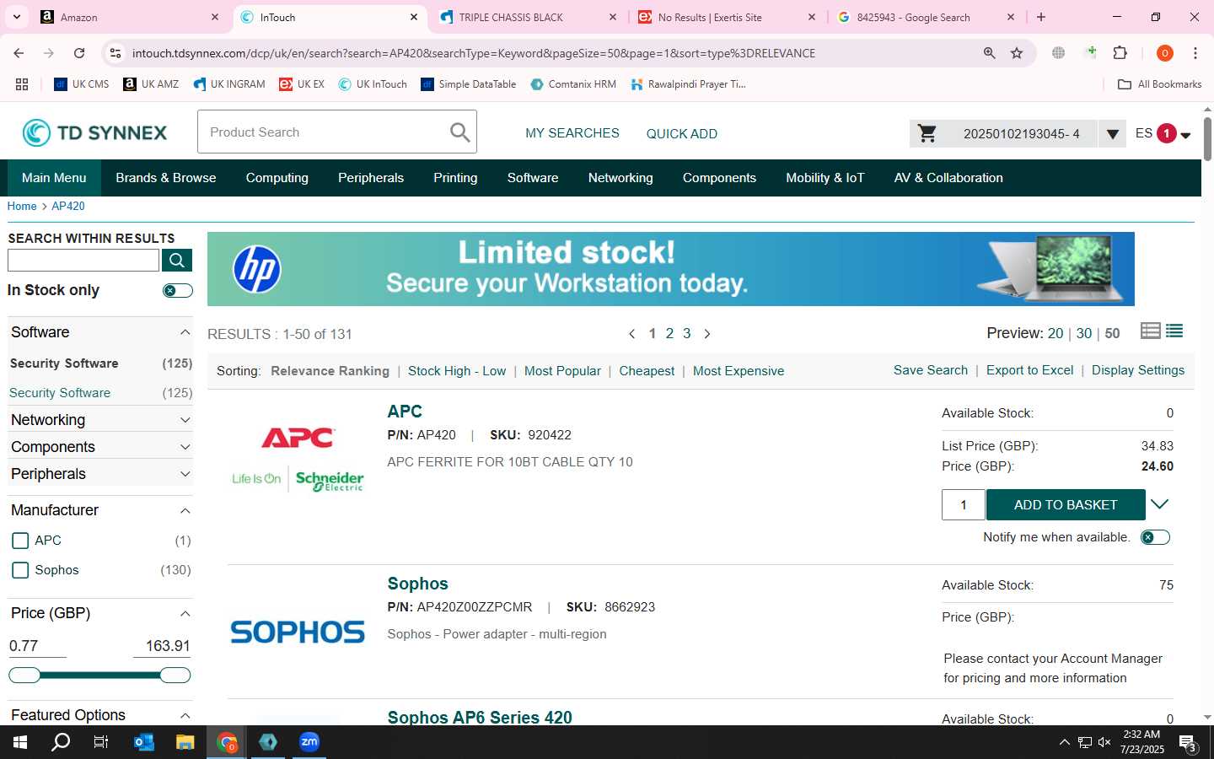Click quantity field for APC AP420
The height and width of the screenshot is (759, 1214).
[963, 504]
